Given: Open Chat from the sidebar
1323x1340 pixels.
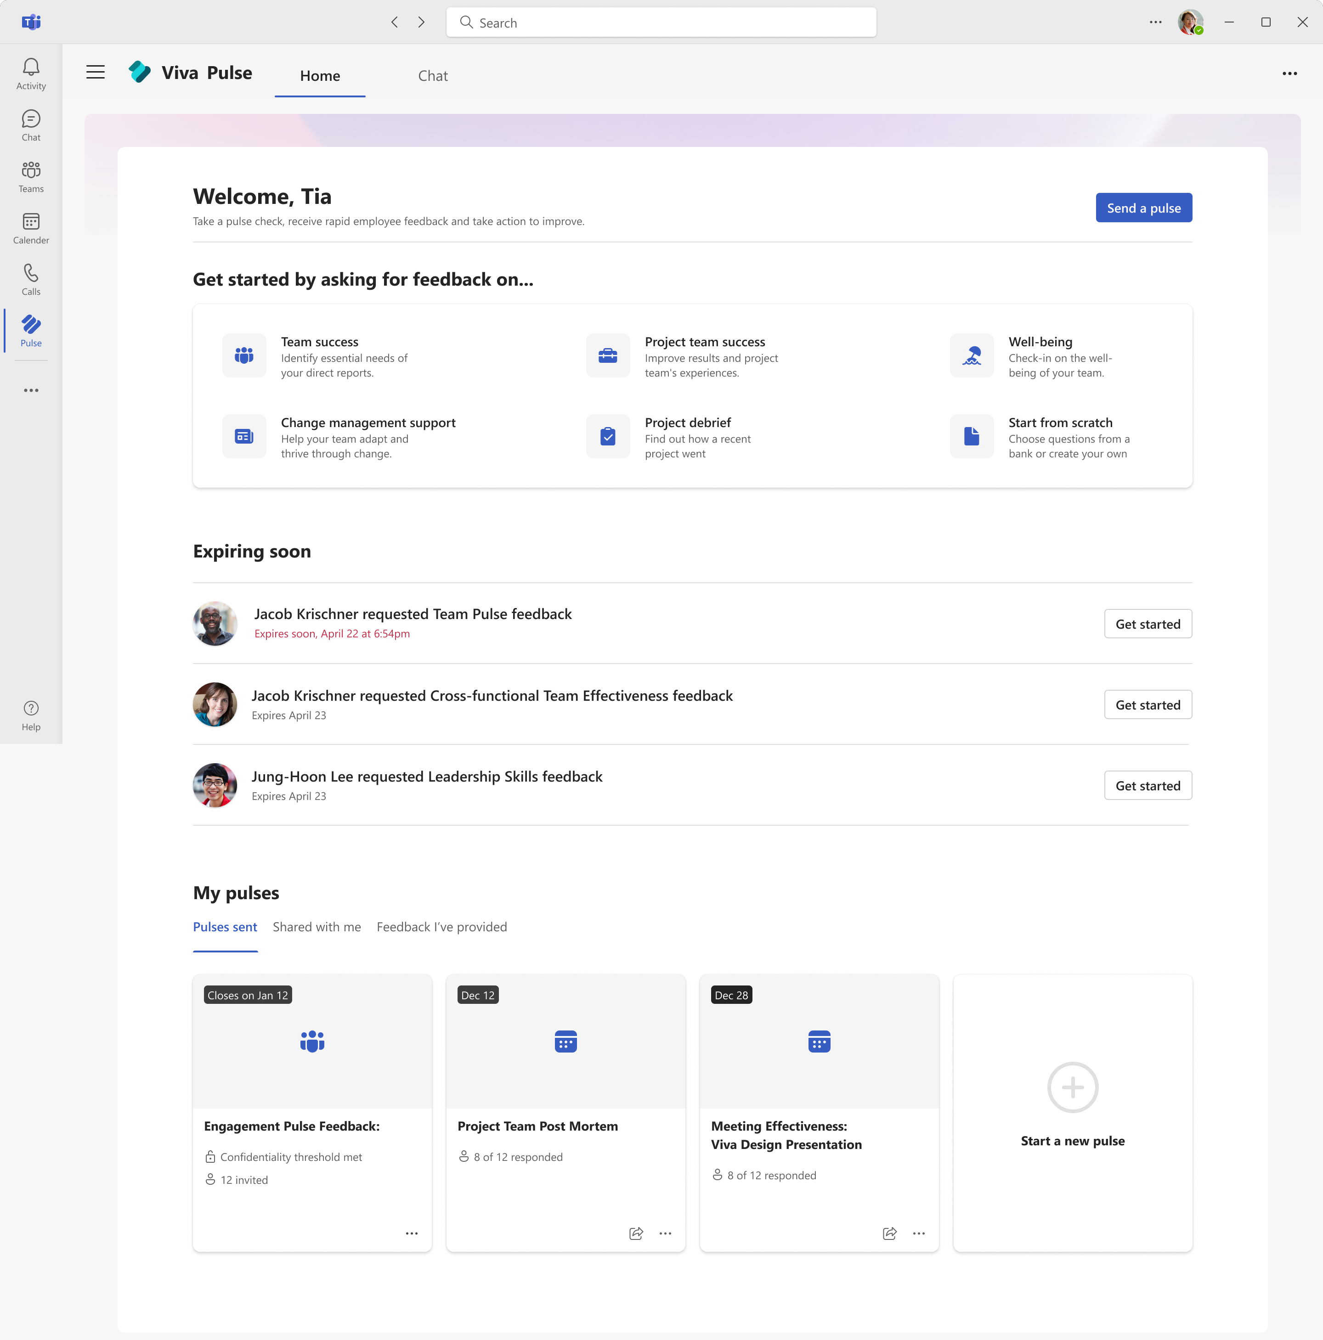Looking at the screenshot, I should (31, 124).
